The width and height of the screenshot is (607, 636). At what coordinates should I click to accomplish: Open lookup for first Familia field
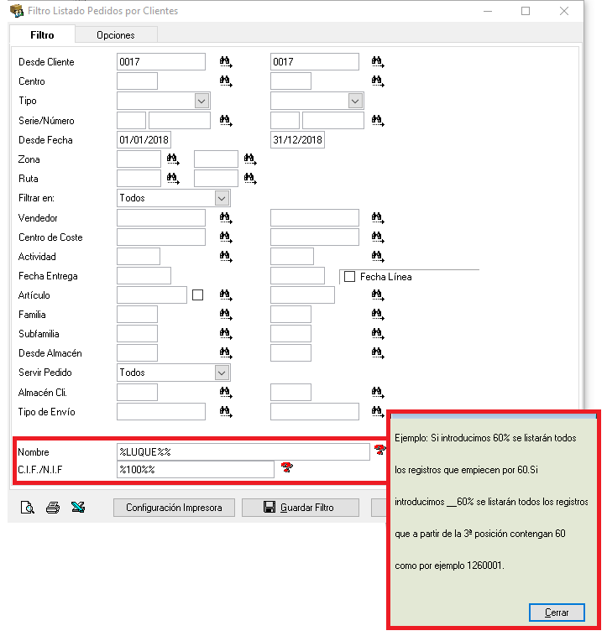[x=226, y=315]
